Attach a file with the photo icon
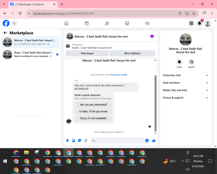Screen dimensions: 217x174 pyautogui.click(x=73, y=141)
